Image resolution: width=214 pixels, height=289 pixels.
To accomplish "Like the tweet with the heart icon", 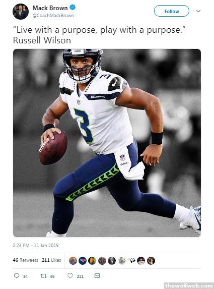I will click(x=70, y=276).
